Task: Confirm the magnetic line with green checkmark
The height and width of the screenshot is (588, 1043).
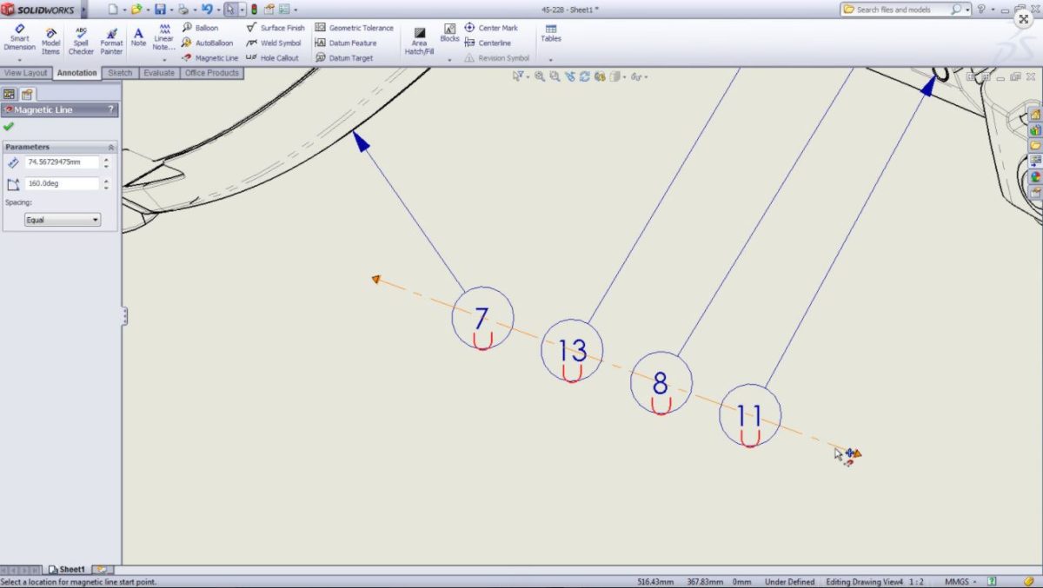Action: [x=10, y=127]
